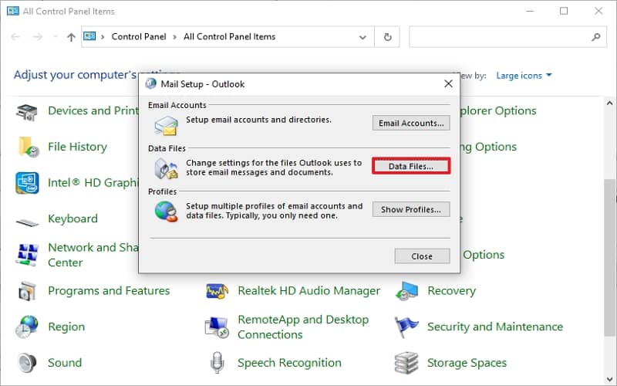This screenshot has height=386, width=617.
Task: Open the Sound speaker icon
Action: (x=27, y=362)
